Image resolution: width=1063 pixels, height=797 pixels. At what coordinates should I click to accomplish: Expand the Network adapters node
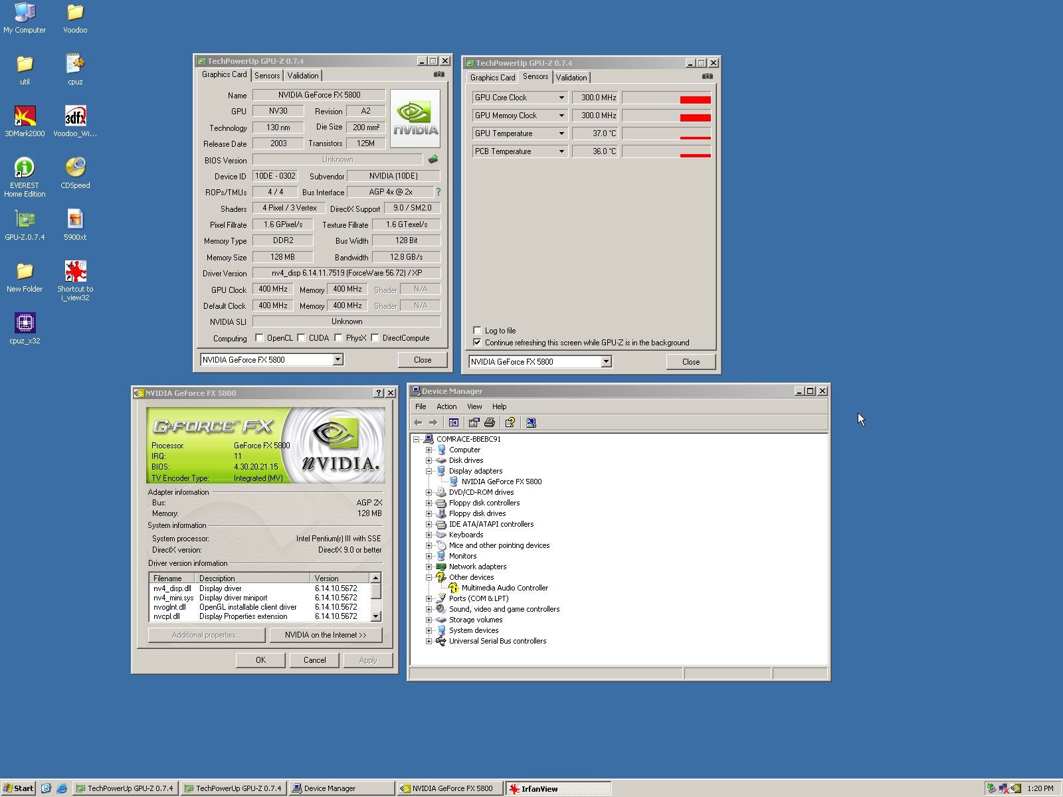[429, 567]
